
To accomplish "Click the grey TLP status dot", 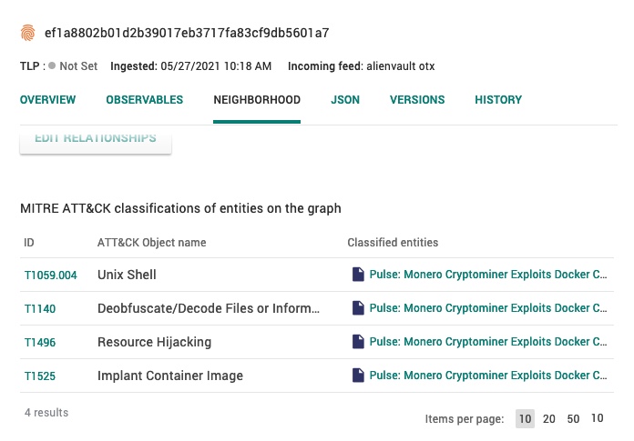I will pos(52,66).
